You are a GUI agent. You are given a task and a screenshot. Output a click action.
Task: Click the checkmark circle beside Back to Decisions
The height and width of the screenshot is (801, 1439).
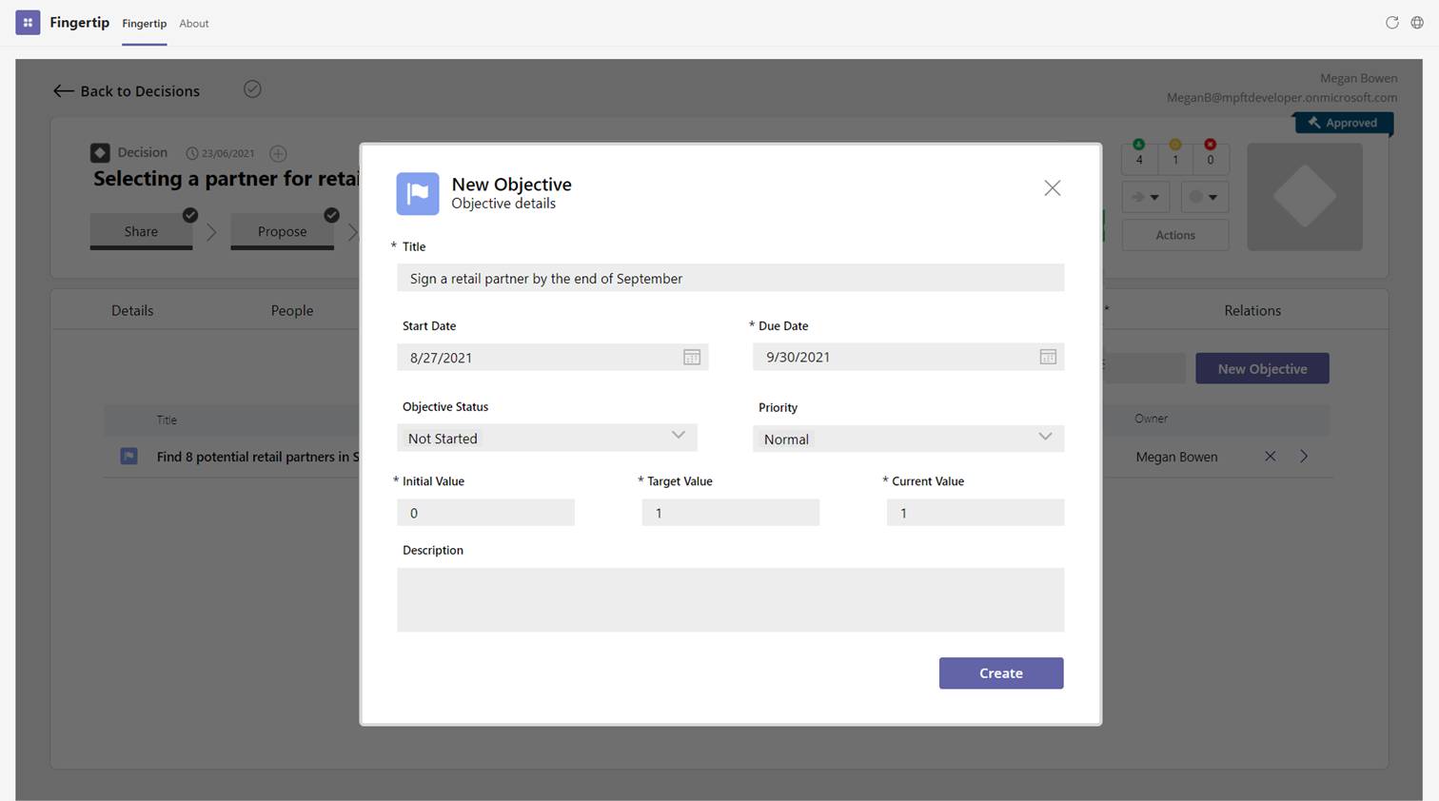[x=252, y=89]
